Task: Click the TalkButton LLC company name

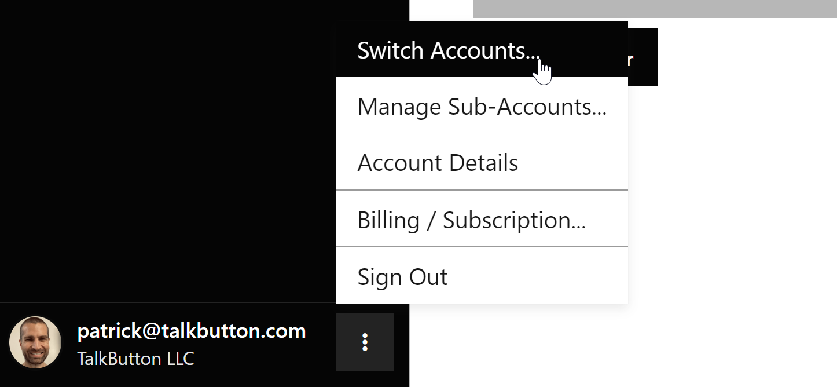Action: [x=135, y=359]
